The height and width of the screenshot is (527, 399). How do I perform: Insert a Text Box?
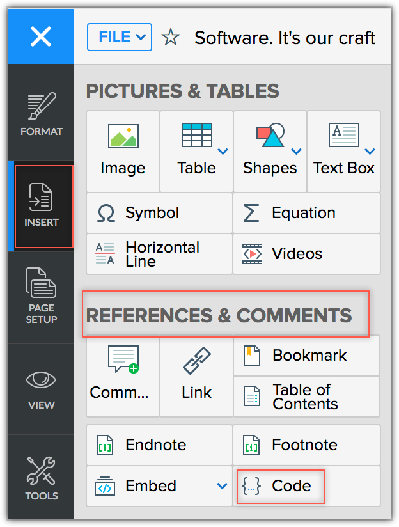pyautogui.click(x=343, y=136)
